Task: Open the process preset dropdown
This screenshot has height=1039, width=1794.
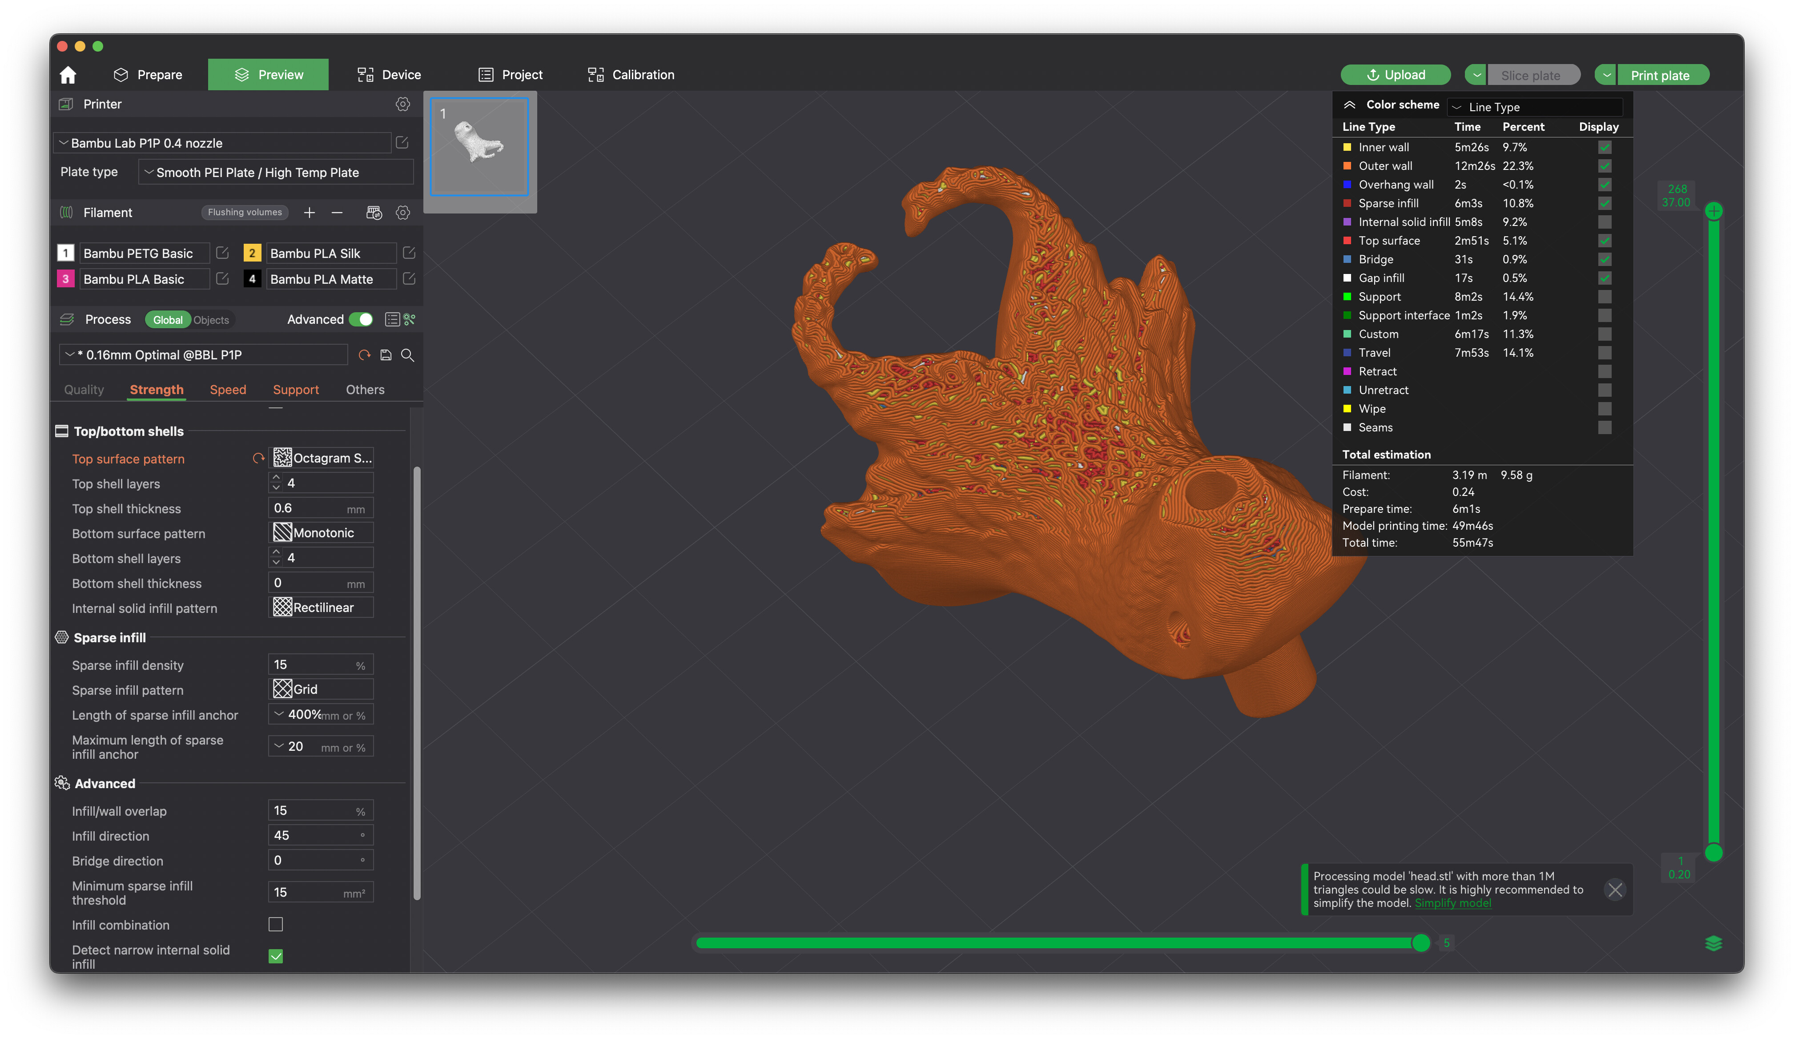Action: (x=204, y=354)
